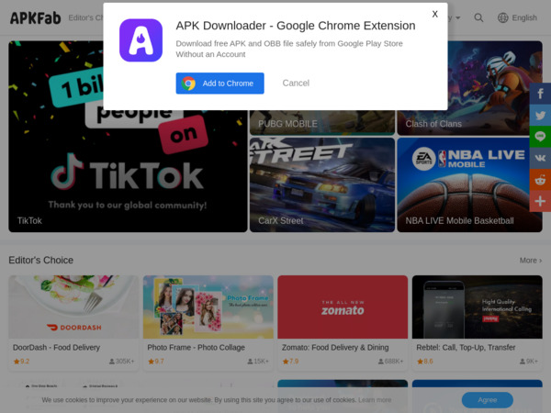Click Rebtel 8.6 star rating
The height and width of the screenshot is (413, 551).
tap(425, 361)
